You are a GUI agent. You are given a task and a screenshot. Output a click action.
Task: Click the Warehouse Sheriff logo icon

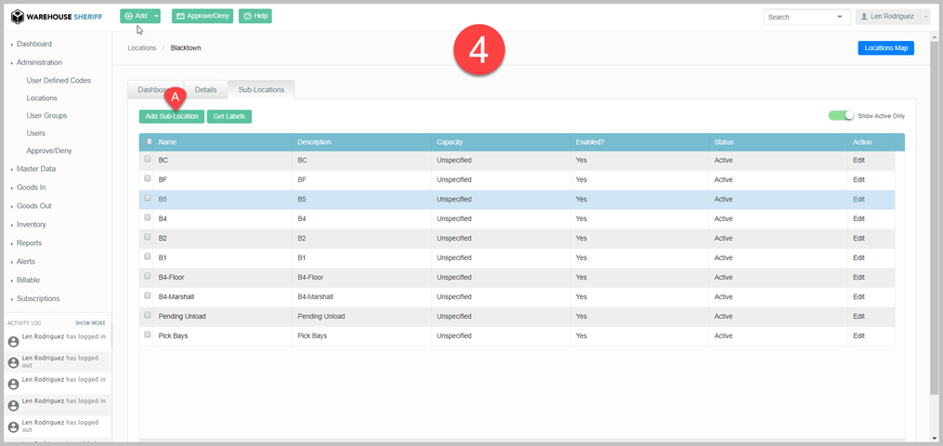tap(17, 17)
